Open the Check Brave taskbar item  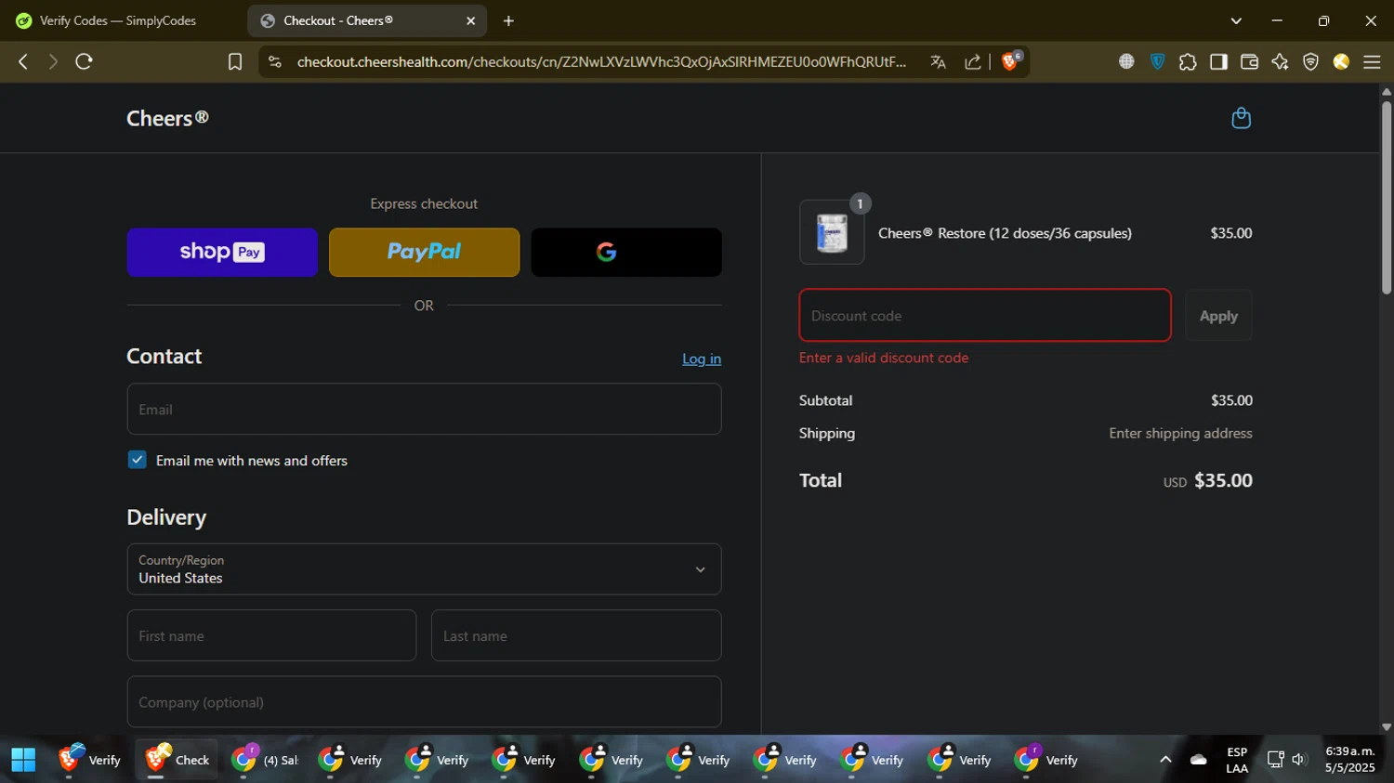tap(178, 760)
